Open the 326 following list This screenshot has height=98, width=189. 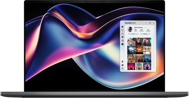pos(148,30)
